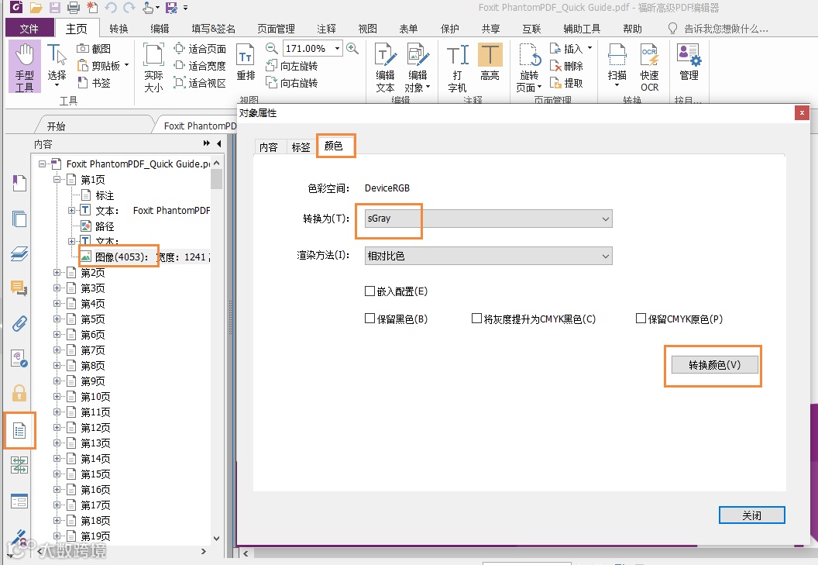Open the Security lock panel in sidebar
Viewport: 818px width, 565px height.
[x=19, y=393]
